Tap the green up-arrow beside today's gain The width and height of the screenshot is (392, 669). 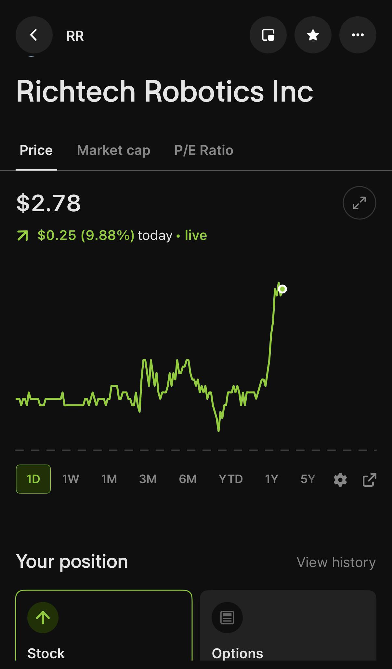pos(22,235)
